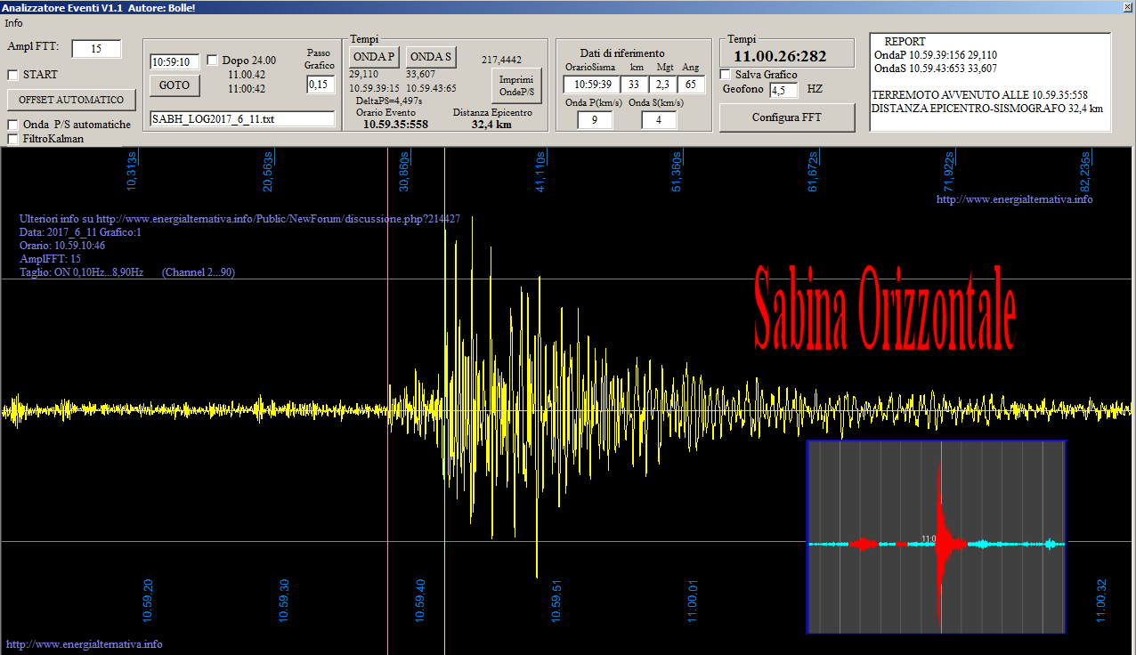Screen dimensions: 1136x655
Task: Edit the Mgt magnitude field
Action: (662, 85)
